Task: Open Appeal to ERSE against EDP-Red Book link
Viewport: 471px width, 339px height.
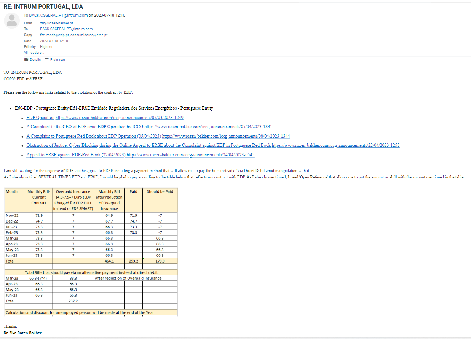Action: (76, 155)
